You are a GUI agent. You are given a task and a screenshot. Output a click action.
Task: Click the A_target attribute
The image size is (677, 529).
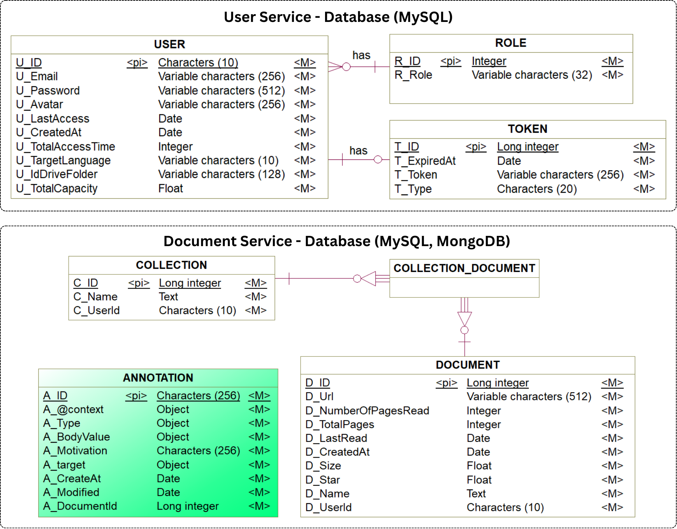64,465
